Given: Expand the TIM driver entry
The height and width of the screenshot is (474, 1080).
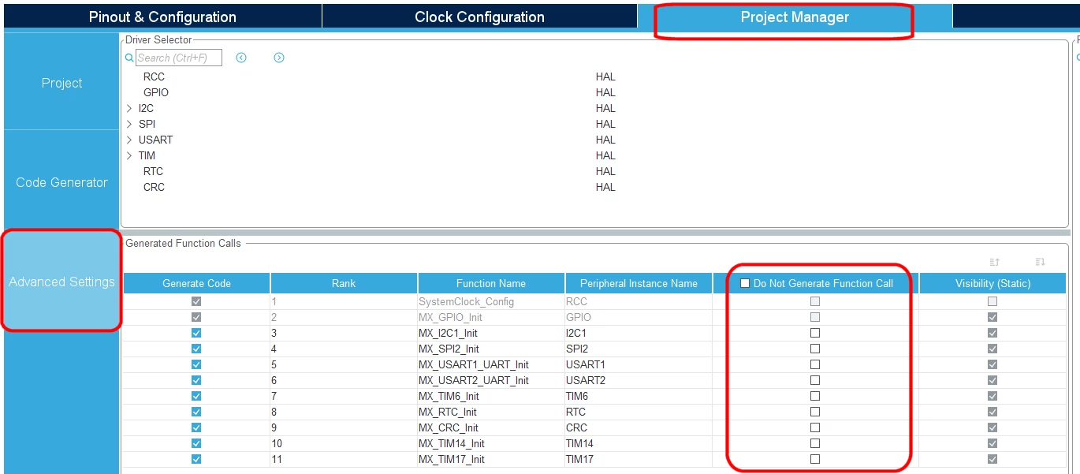Looking at the screenshot, I should (129, 155).
